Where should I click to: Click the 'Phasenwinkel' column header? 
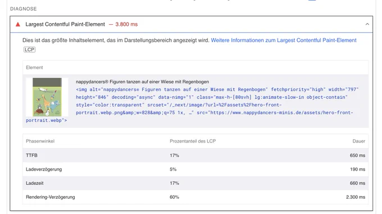point(40,141)
